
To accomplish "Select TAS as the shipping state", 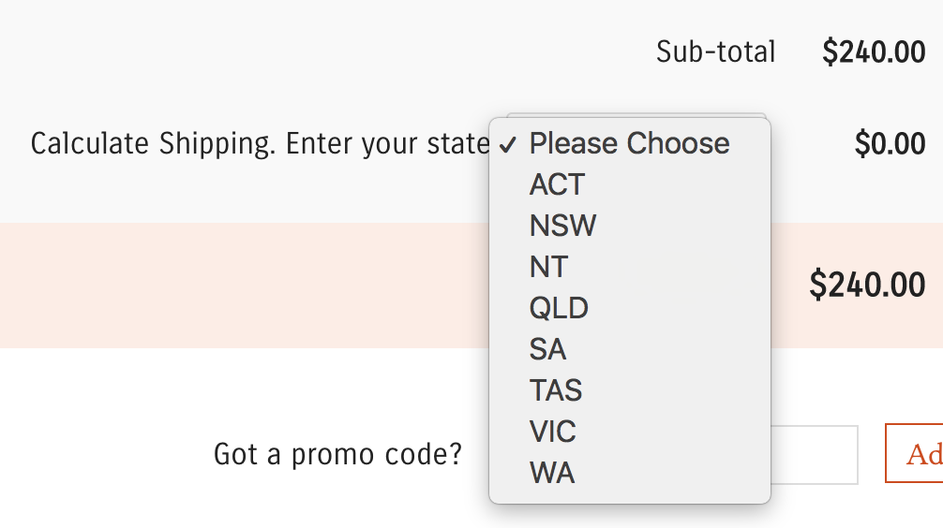I will tap(556, 390).
